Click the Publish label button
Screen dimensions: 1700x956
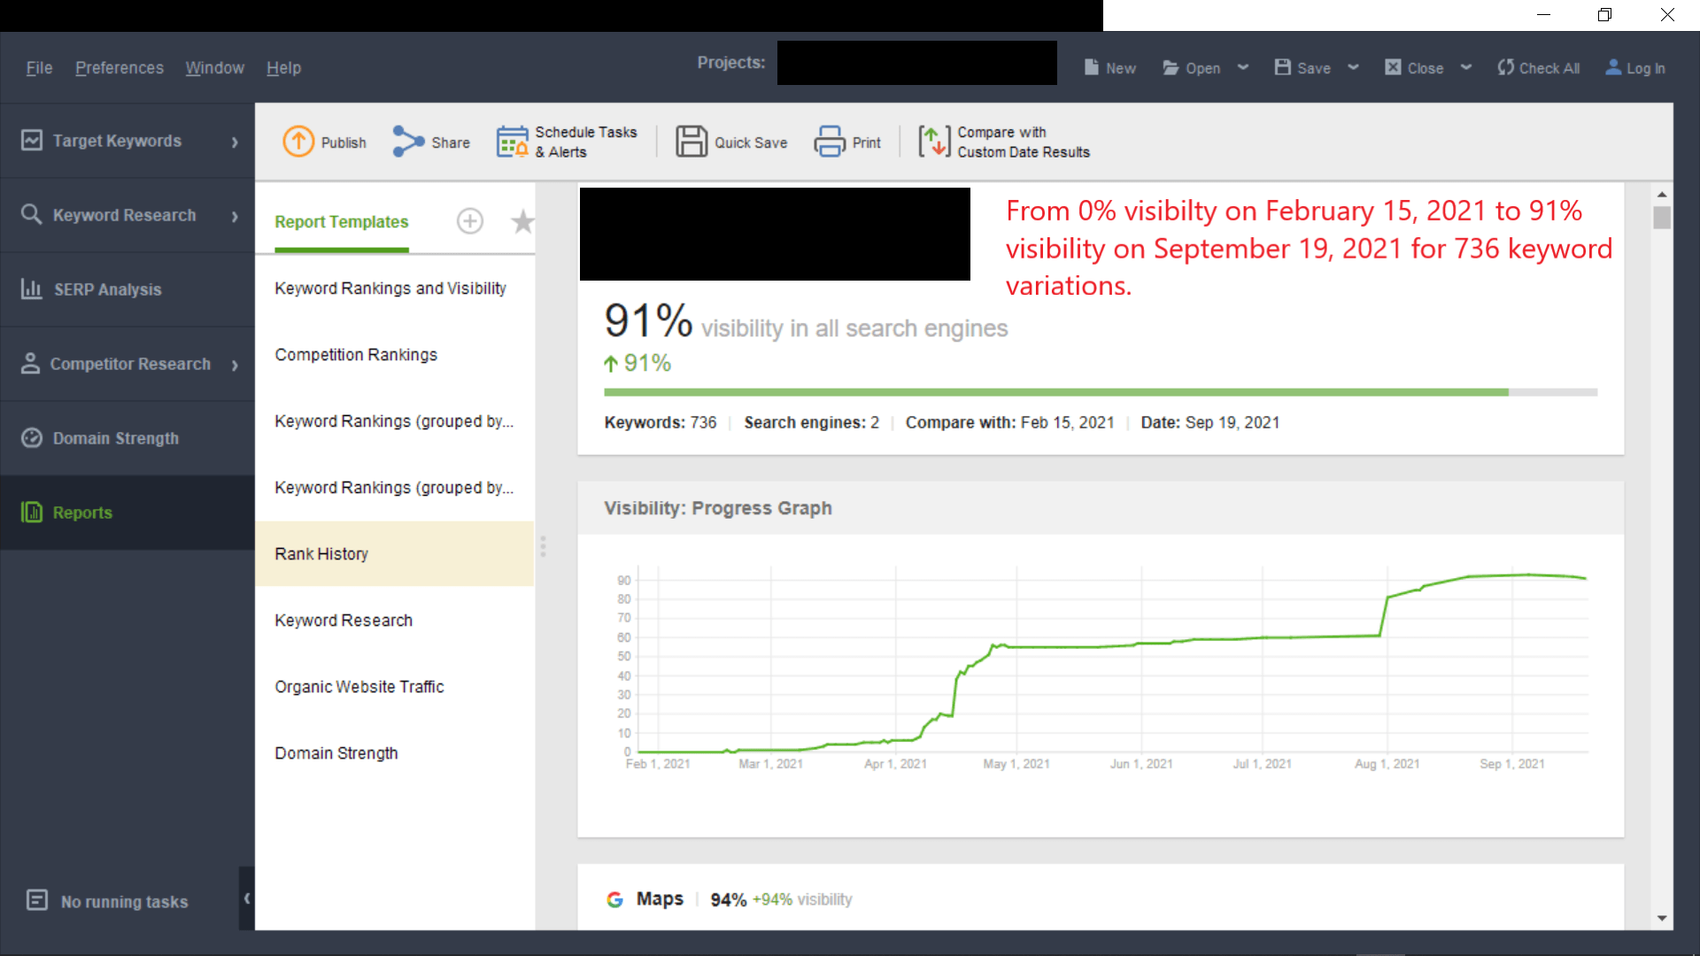pyautogui.click(x=344, y=143)
